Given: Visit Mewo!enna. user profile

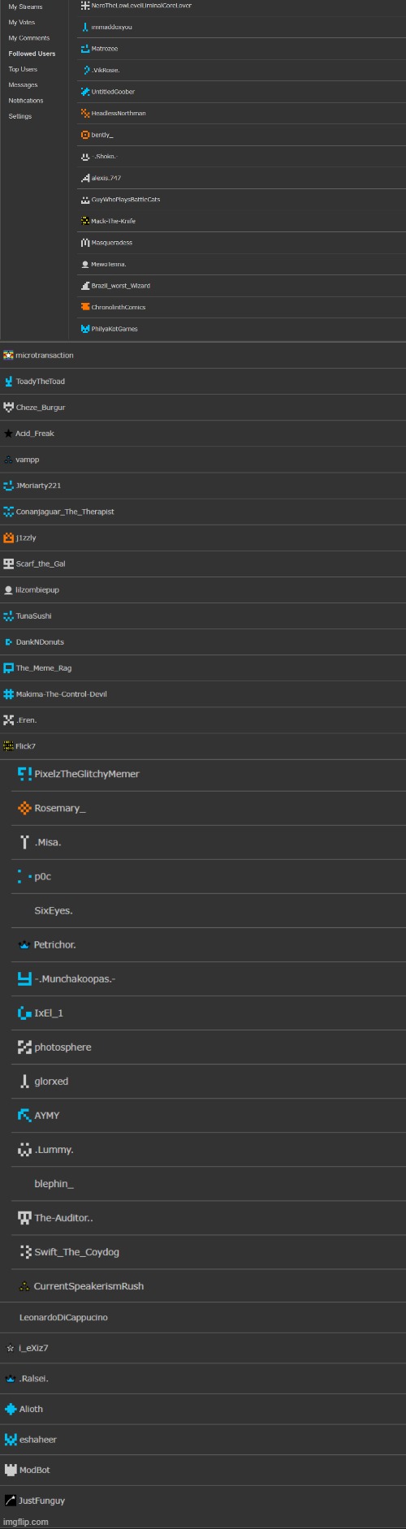Looking at the screenshot, I should coord(109,264).
